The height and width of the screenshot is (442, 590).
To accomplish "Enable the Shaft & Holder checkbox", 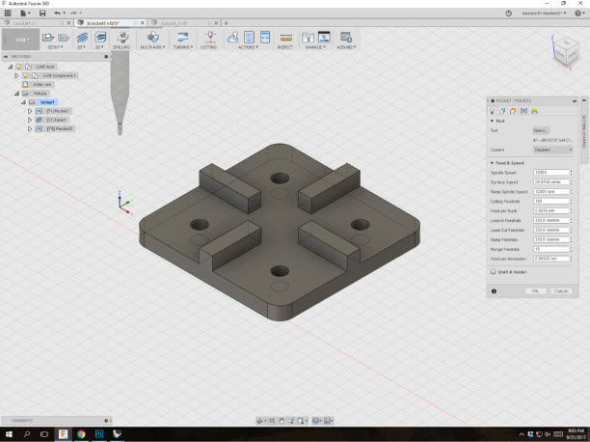I will point(494,272).
